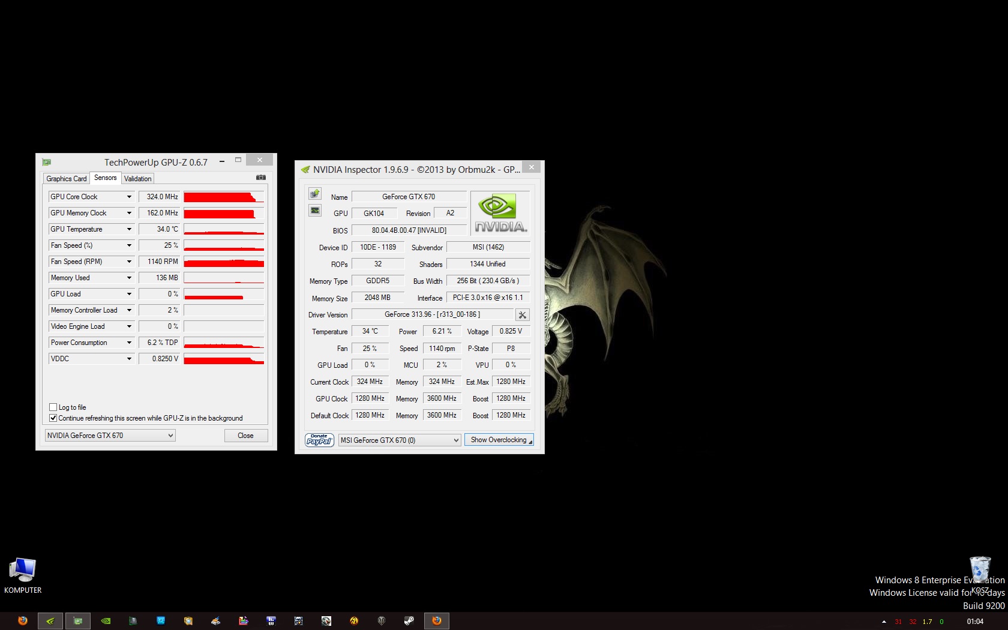Upload a screenshot in NVIDIA Inspector
This screenshot has width=1008, height=630.
coord(315,194)
